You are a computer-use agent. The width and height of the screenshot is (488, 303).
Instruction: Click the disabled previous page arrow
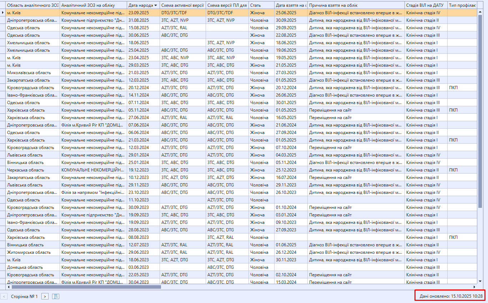tap(4, 296)
